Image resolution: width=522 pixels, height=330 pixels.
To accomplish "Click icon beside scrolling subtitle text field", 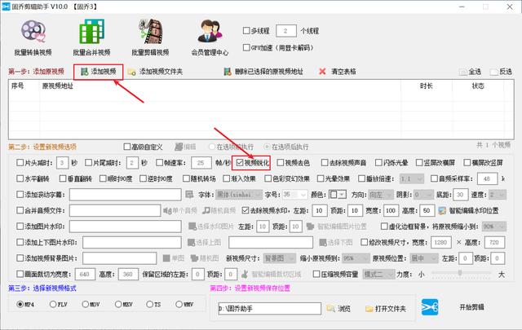I will pyautogui.click(x=189, y=194).
